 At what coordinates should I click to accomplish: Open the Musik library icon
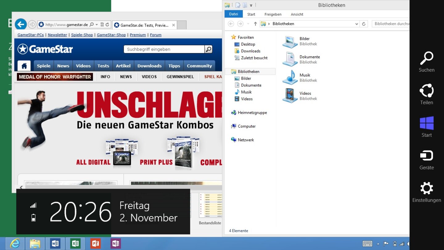click(x=290, y=78)
